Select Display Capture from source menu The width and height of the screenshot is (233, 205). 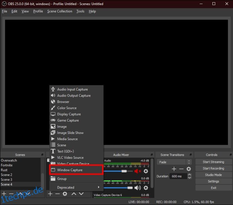[76, 114]
